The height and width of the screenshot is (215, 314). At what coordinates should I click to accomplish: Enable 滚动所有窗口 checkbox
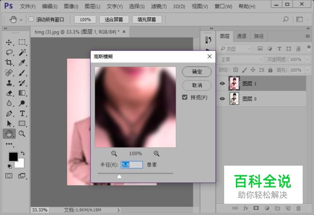click(31, 19)
